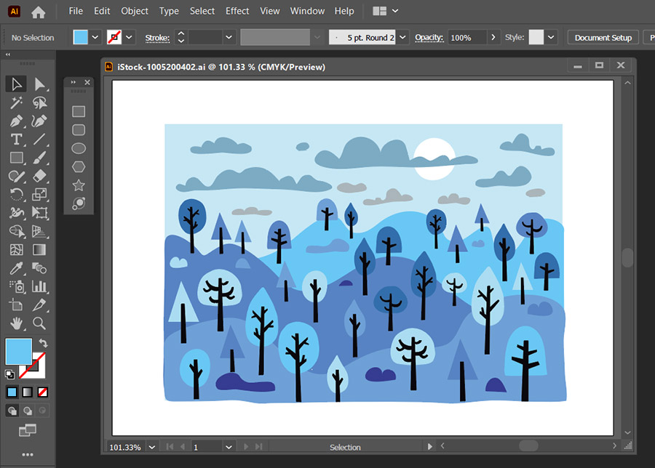Image resolution: width=655 pixels, height=468 pixels.
Task: Switch to the Gradient fill button below the swatches
Action: (27, 392)
